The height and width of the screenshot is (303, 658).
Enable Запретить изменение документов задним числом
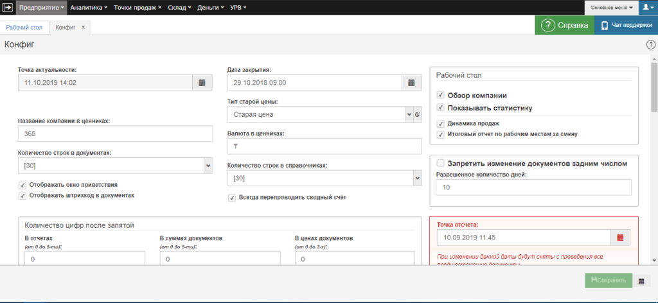pos(440,163)
